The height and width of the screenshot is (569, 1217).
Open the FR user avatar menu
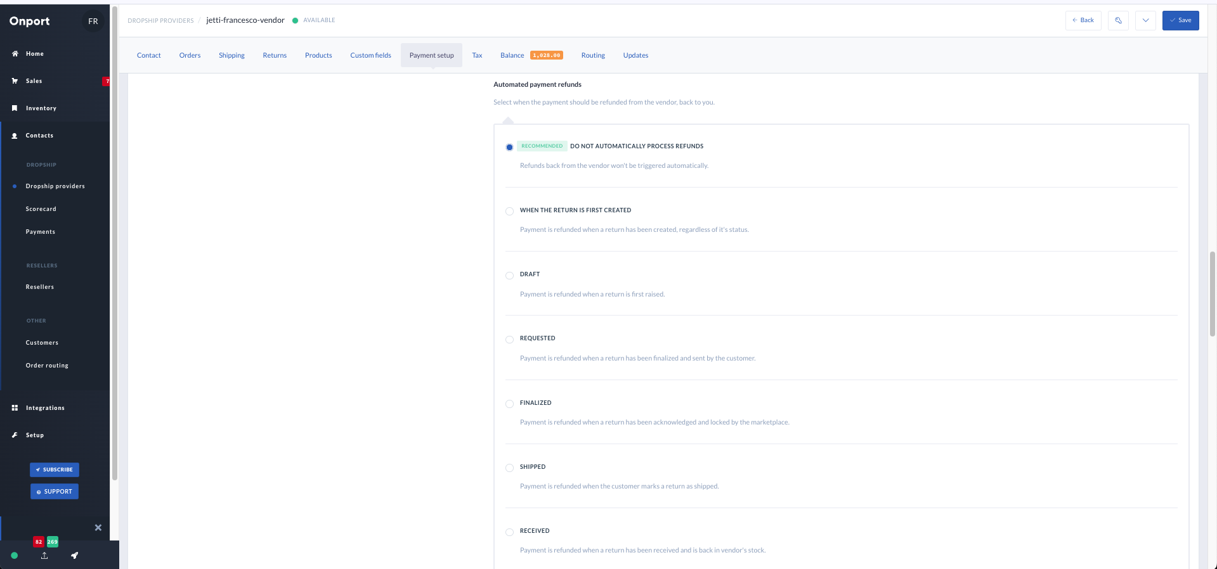pos(93,21)
